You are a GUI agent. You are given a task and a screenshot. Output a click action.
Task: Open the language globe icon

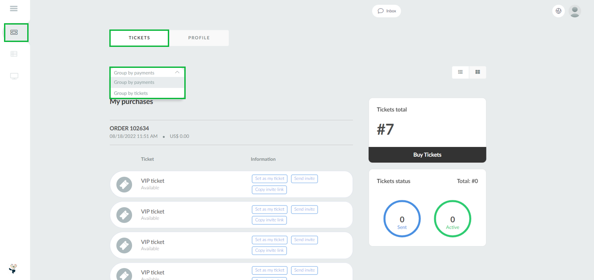(x=558, y=11)
